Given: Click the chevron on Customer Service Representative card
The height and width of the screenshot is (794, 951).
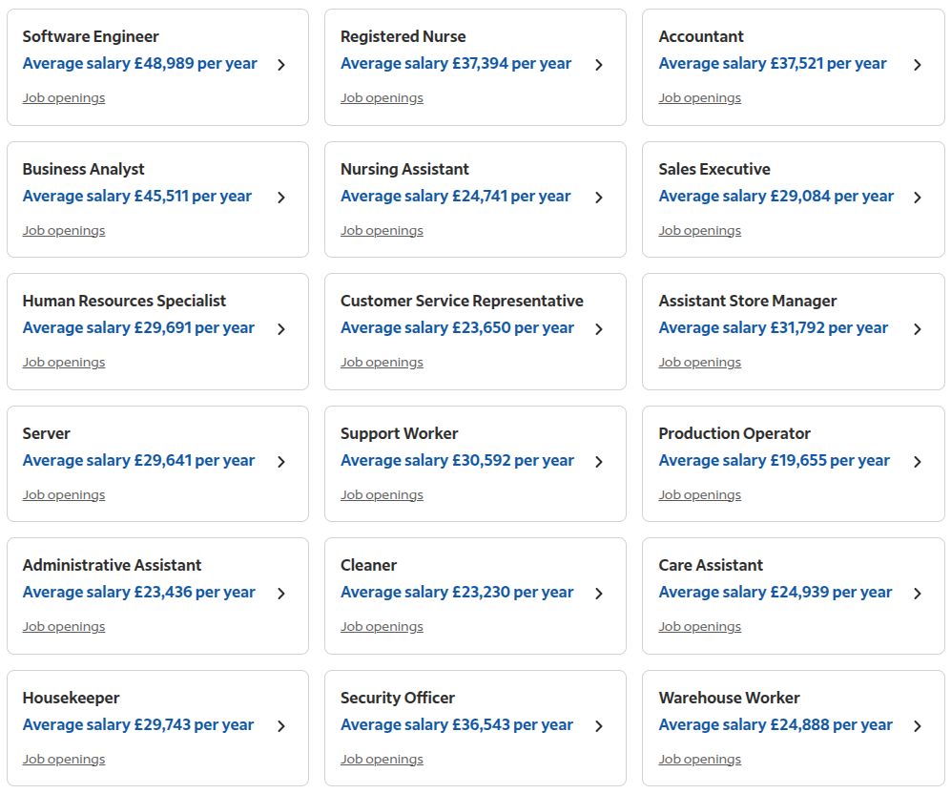Looking at the screenshot, I should (x=599, y=328).
